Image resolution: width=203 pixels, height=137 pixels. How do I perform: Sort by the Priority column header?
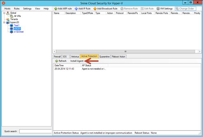[197, 13]
